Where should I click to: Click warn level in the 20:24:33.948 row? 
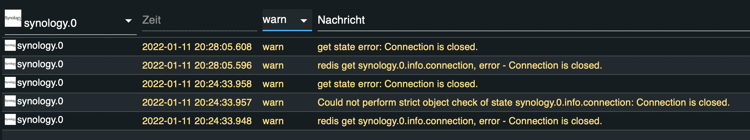[273, 121]
